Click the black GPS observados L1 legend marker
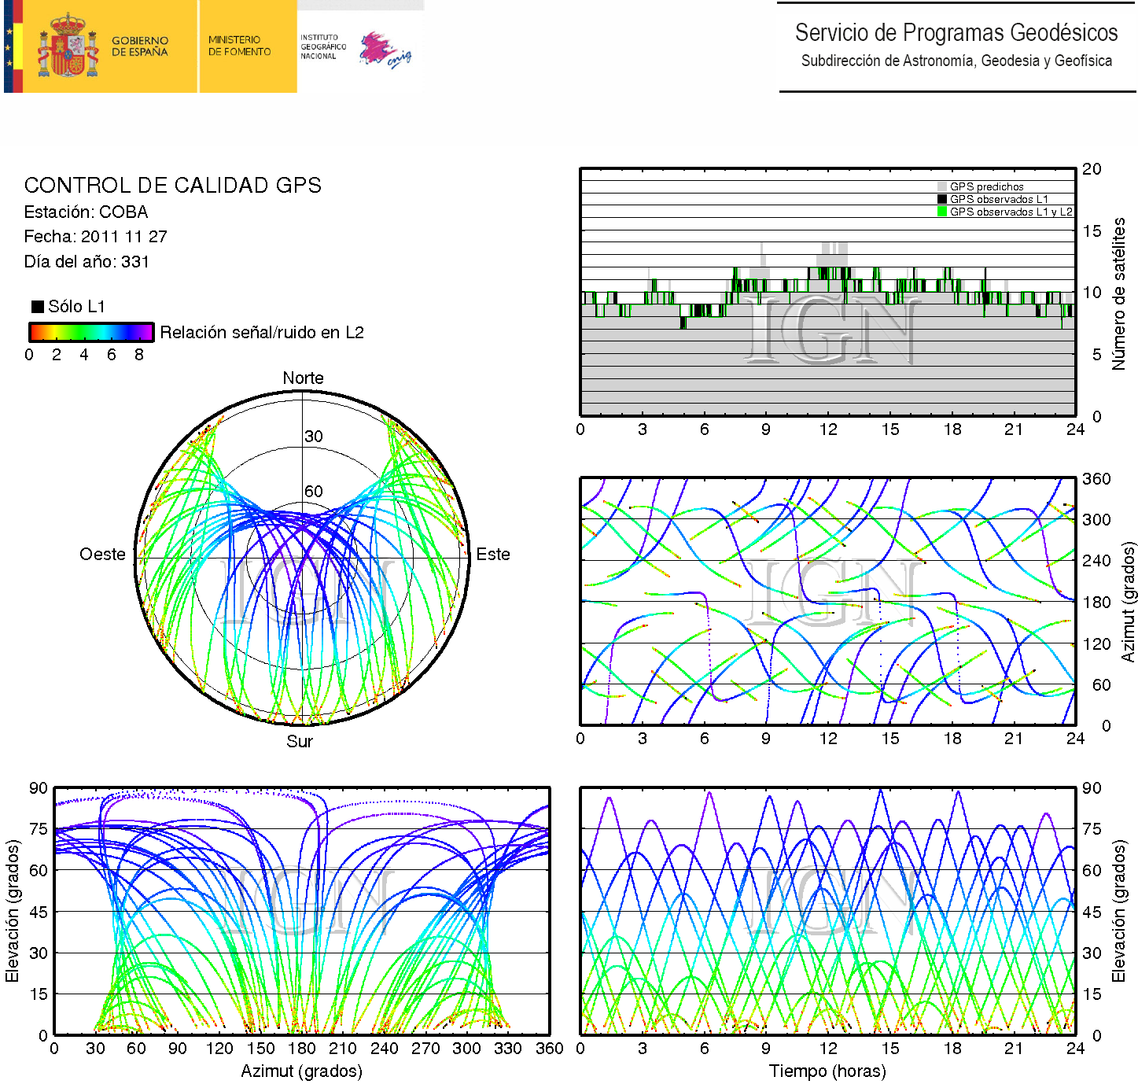Screen dimensions: 1138x1084 point(941,199)
